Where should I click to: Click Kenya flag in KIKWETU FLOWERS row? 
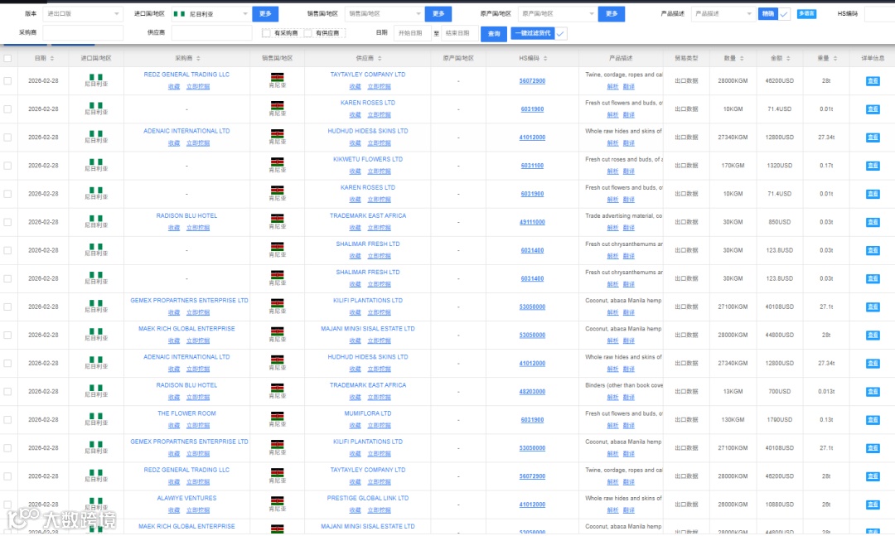click(278, 162)
